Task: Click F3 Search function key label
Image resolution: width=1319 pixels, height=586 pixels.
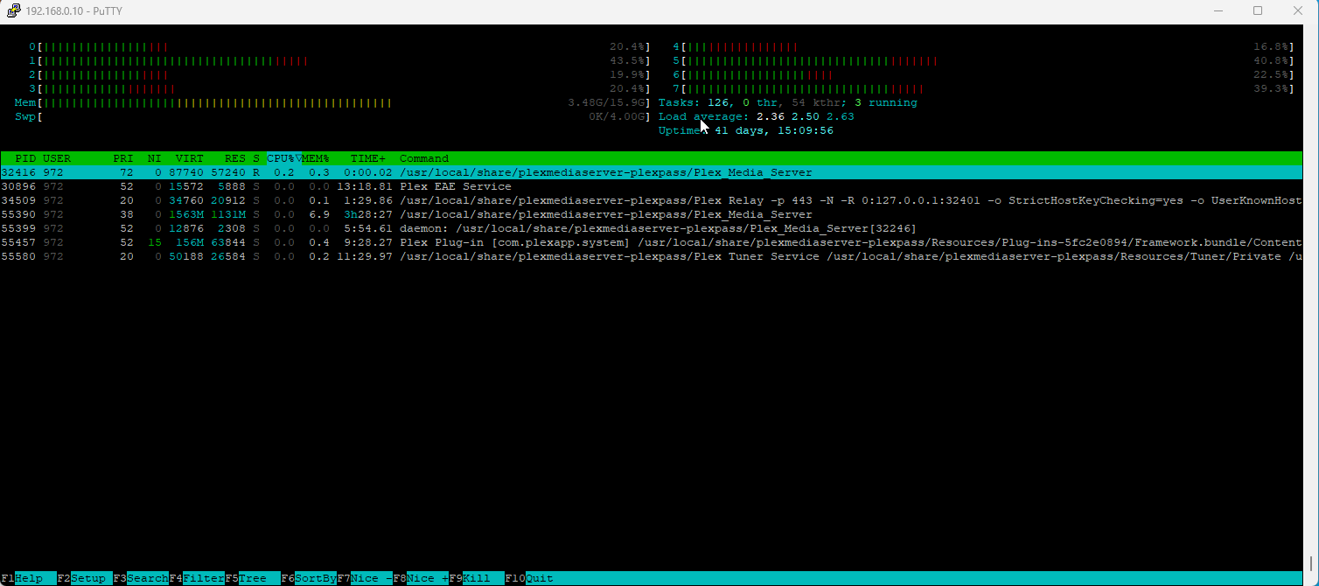Action: [141, 578]
